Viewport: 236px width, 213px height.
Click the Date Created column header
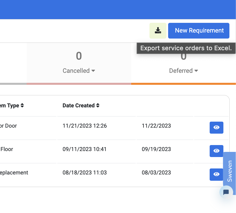[x=78, y=105]
